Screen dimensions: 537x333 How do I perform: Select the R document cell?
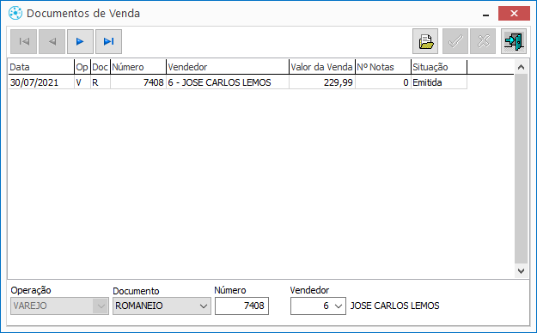tap(101, 82)
